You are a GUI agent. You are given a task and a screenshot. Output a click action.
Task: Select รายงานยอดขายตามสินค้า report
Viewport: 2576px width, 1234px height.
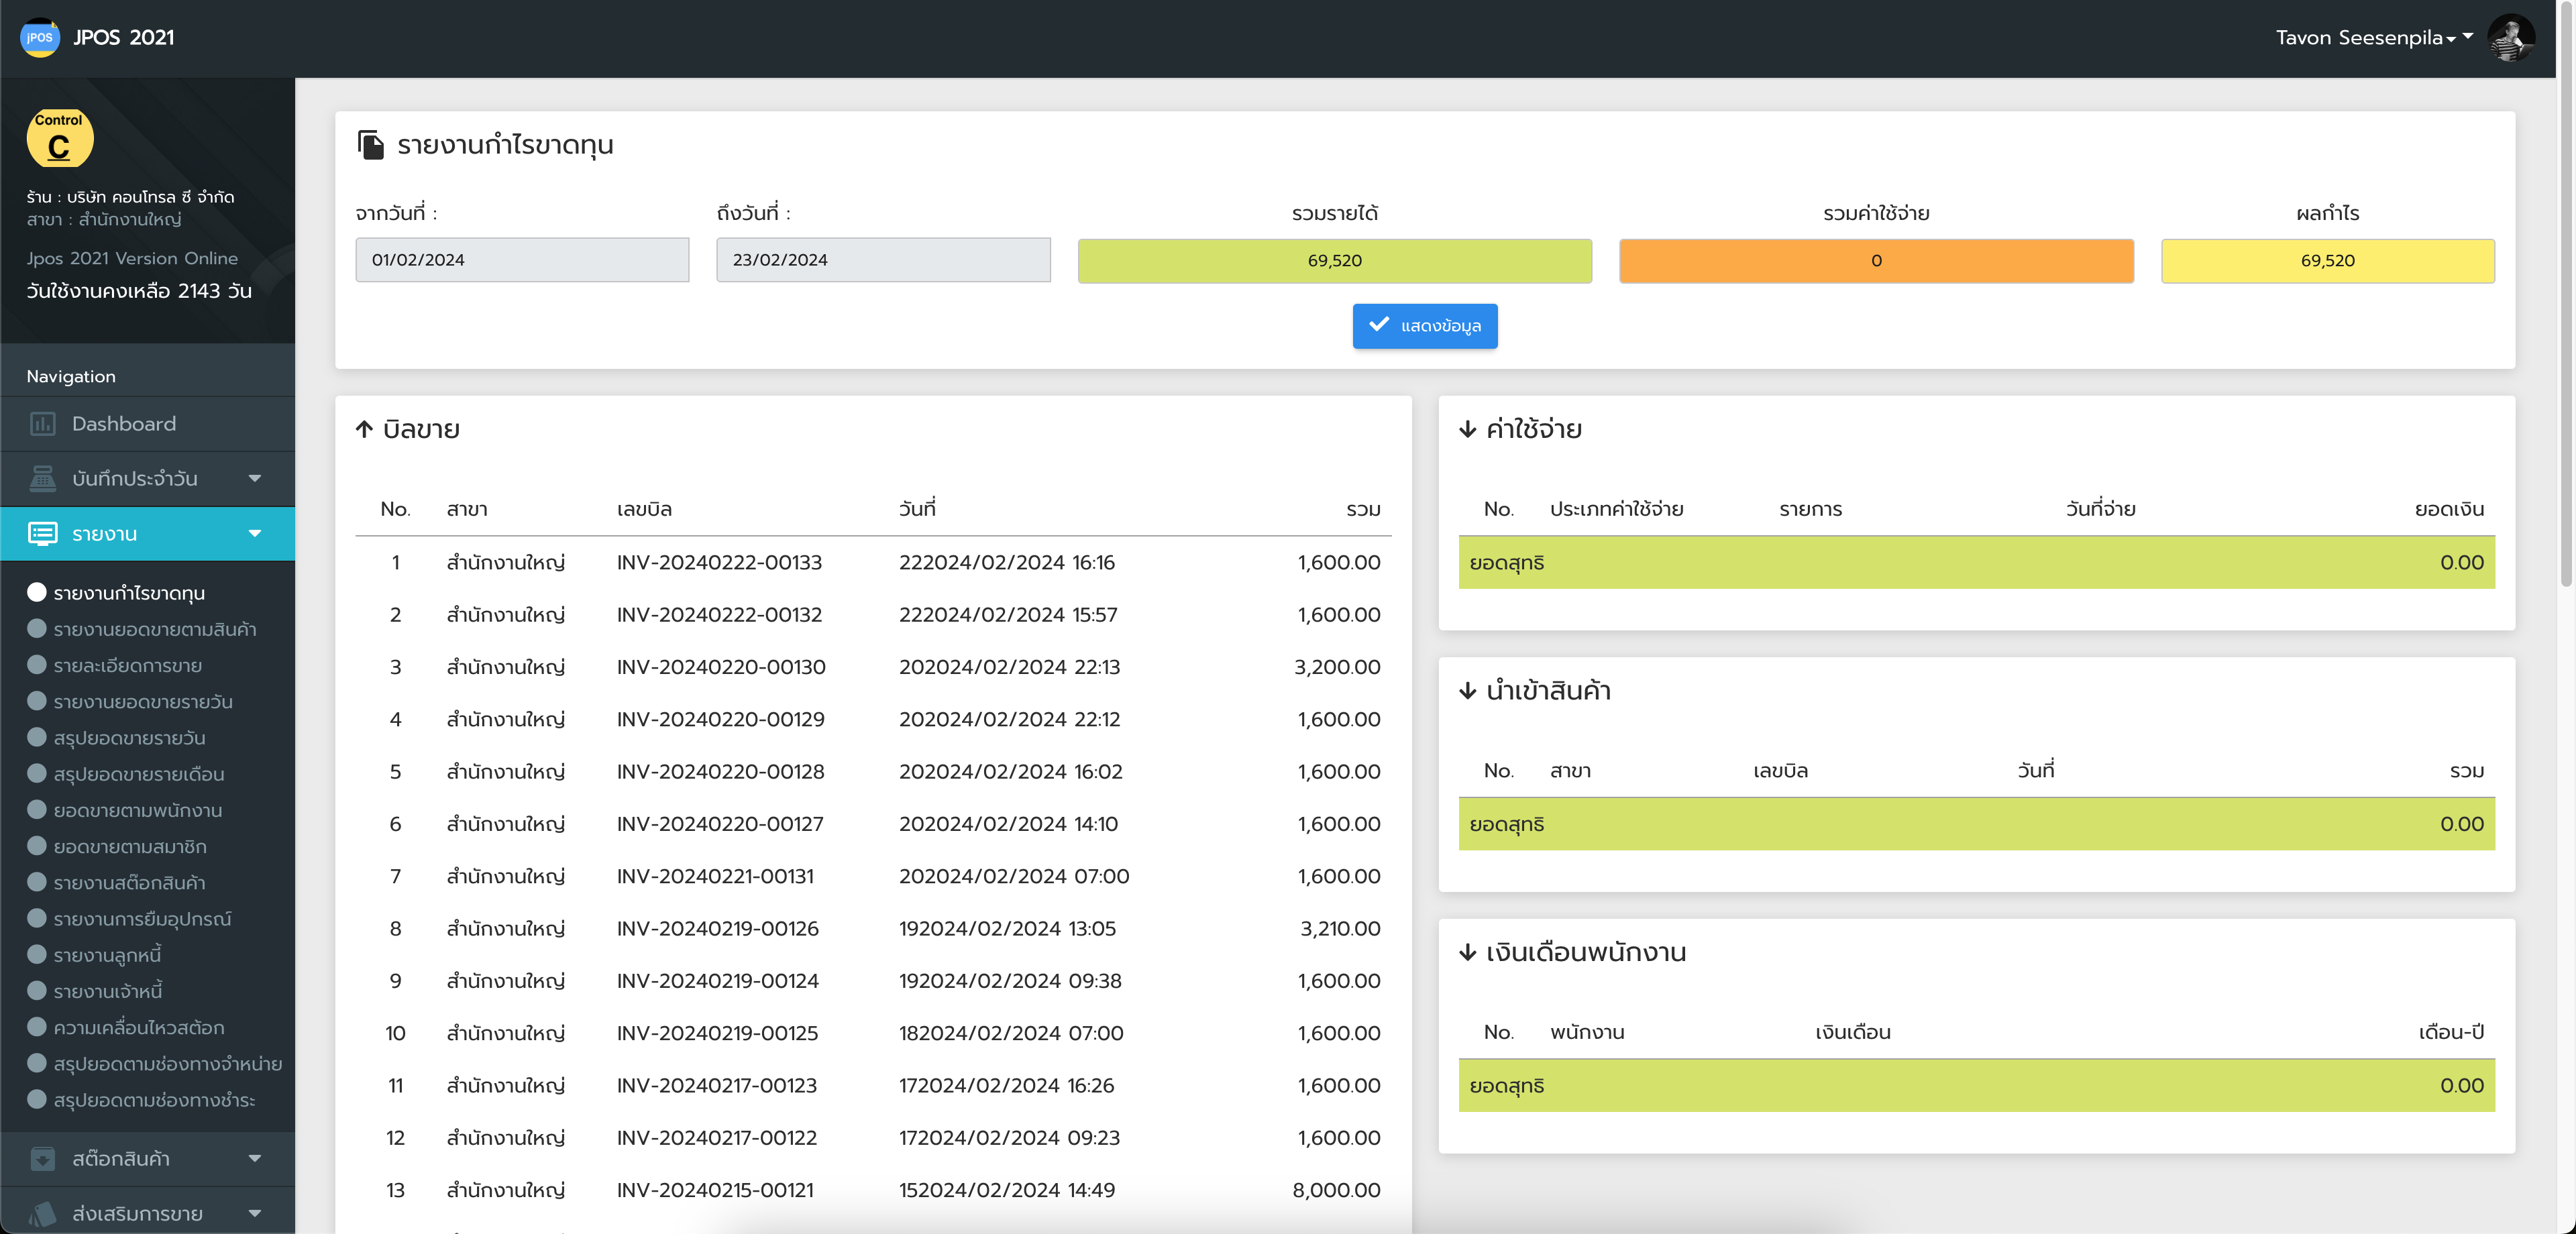coord(155,629)
